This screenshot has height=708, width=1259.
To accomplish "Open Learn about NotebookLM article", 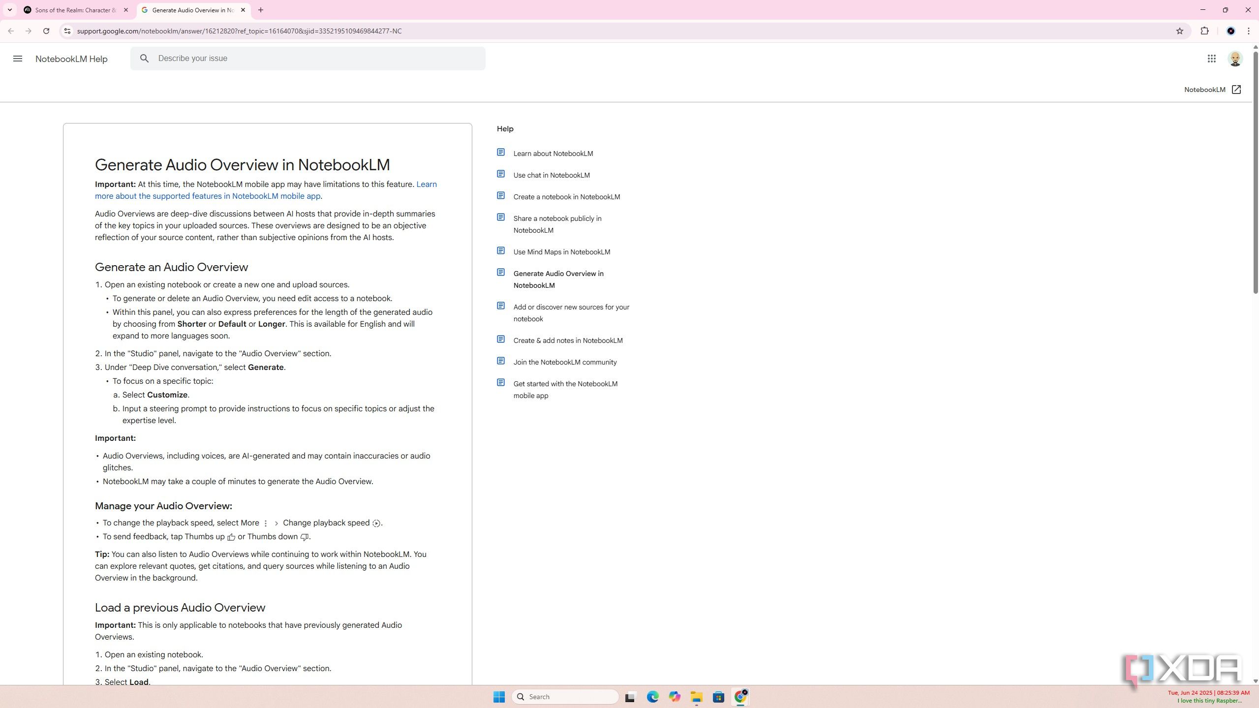I will (x=553, y=154).
